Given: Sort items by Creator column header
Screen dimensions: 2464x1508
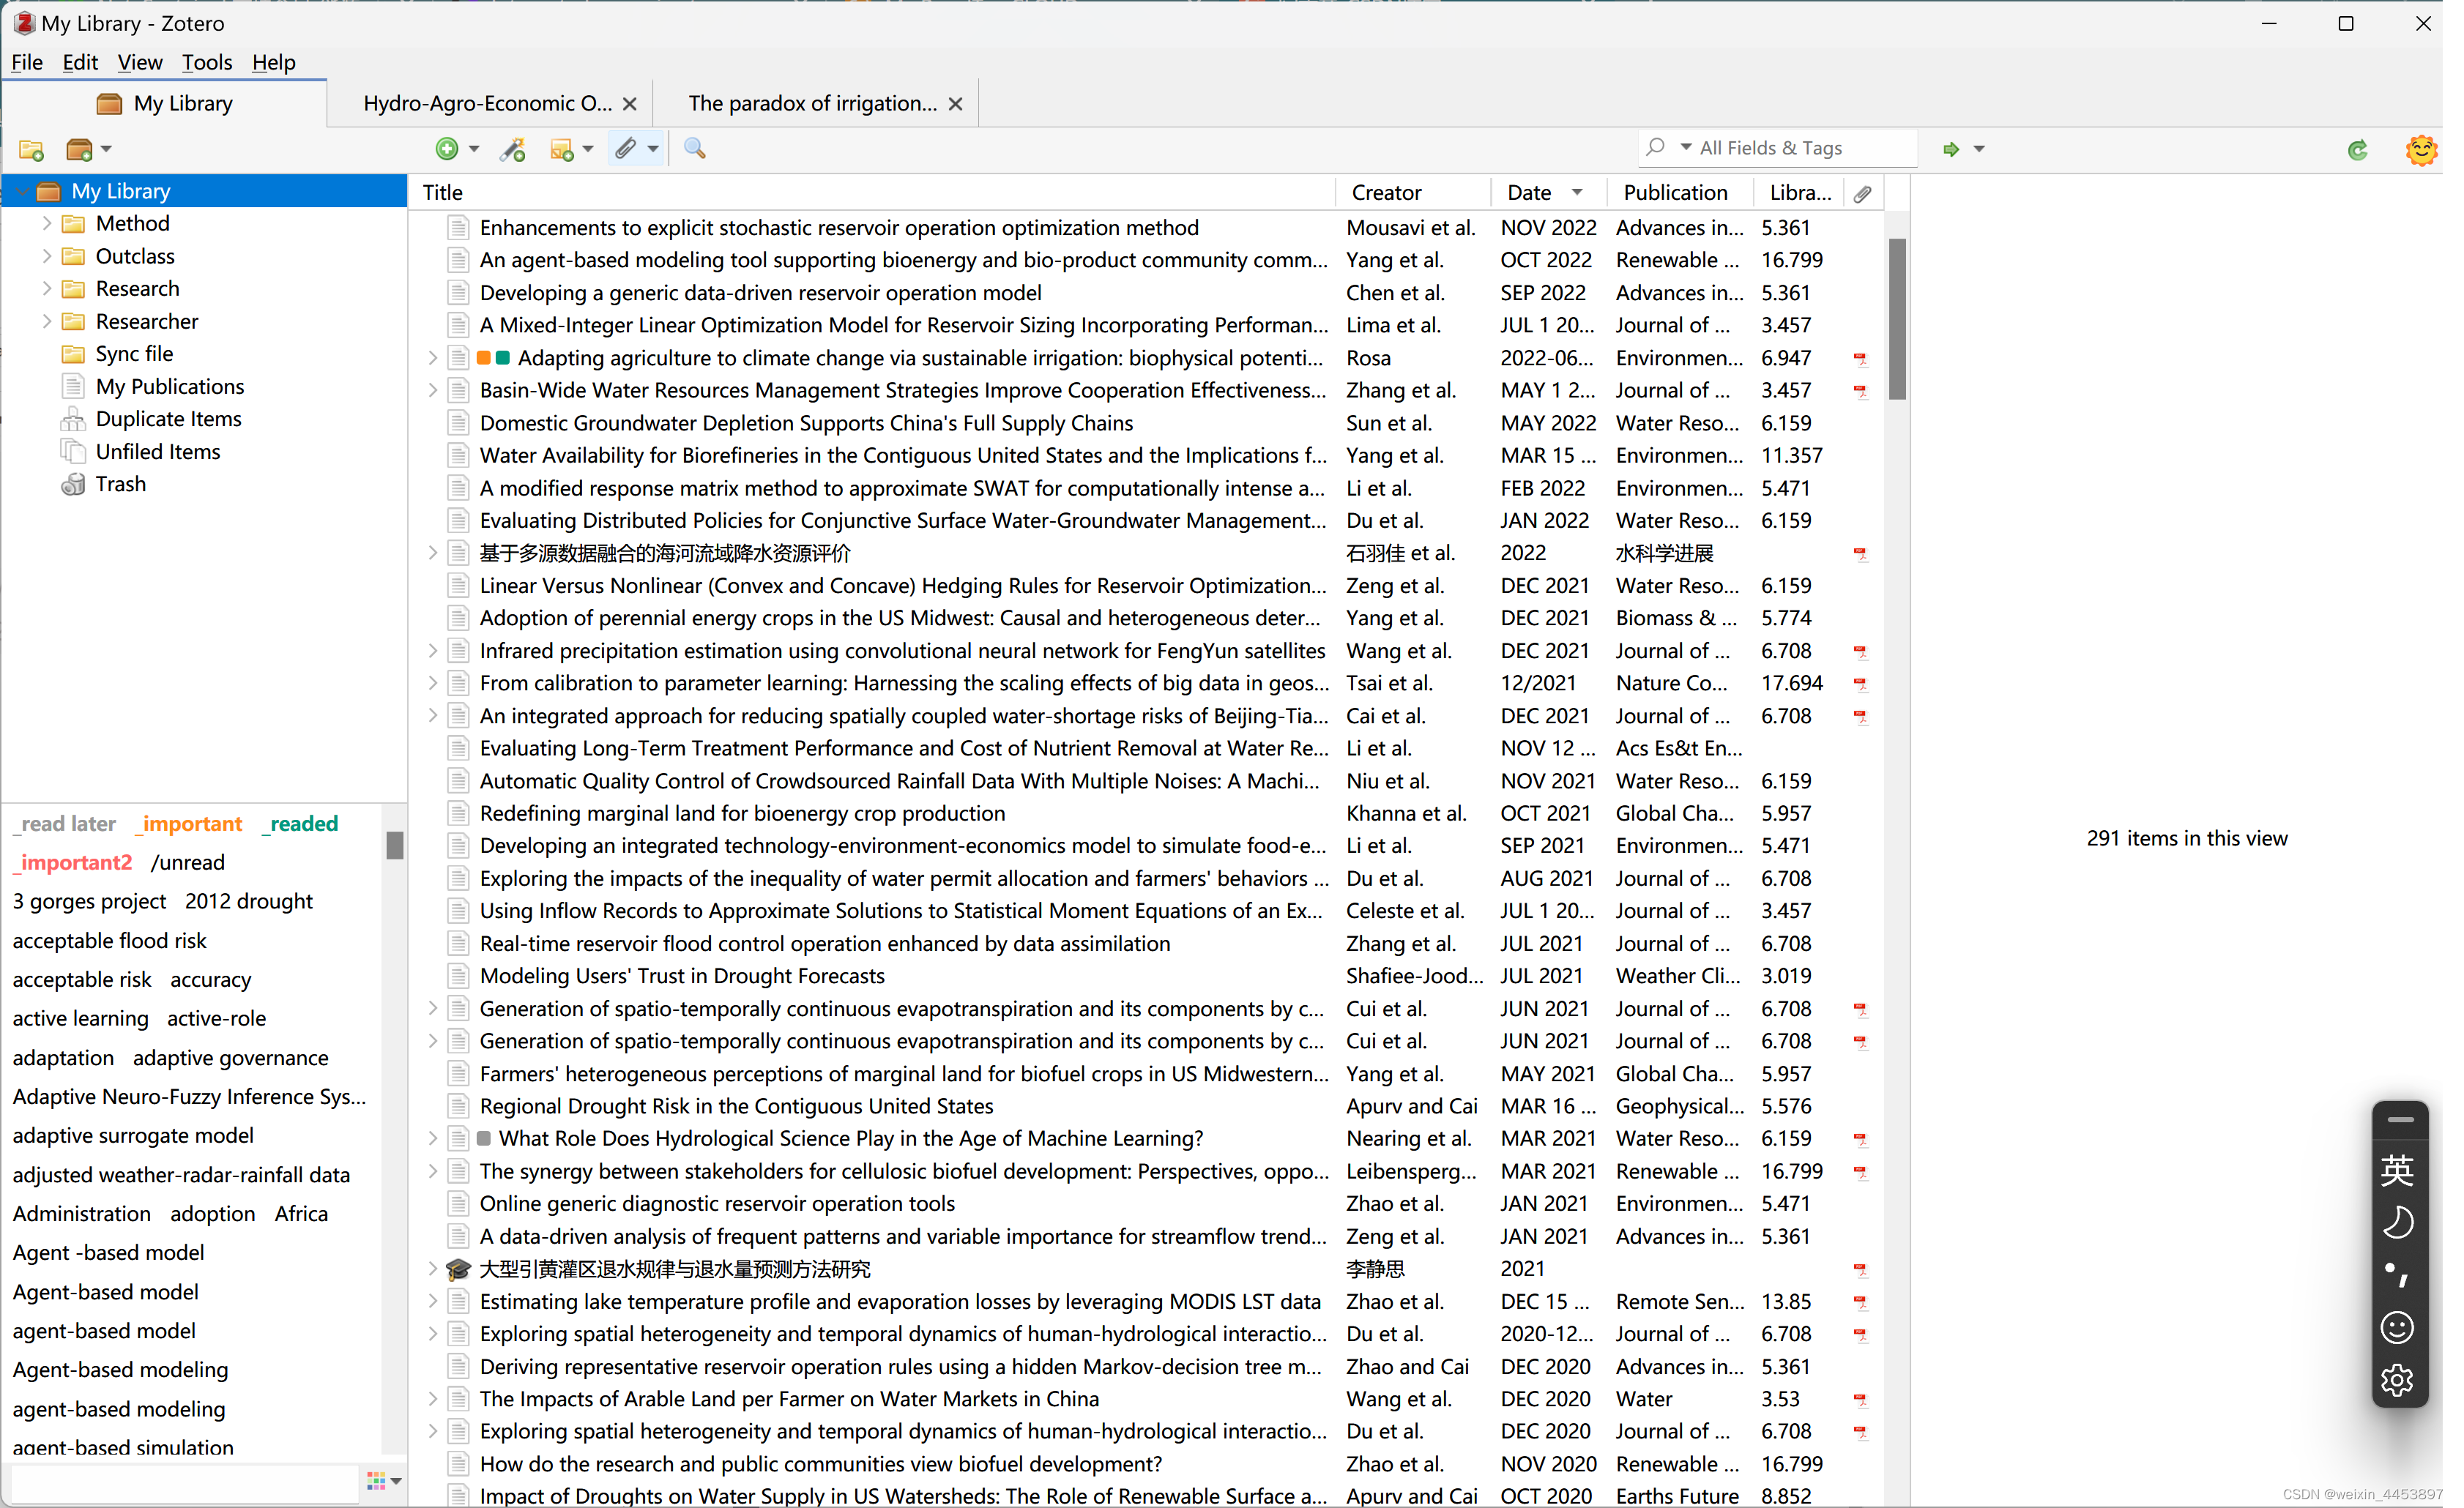Looking at the screenshot, I should [1386, 192].
